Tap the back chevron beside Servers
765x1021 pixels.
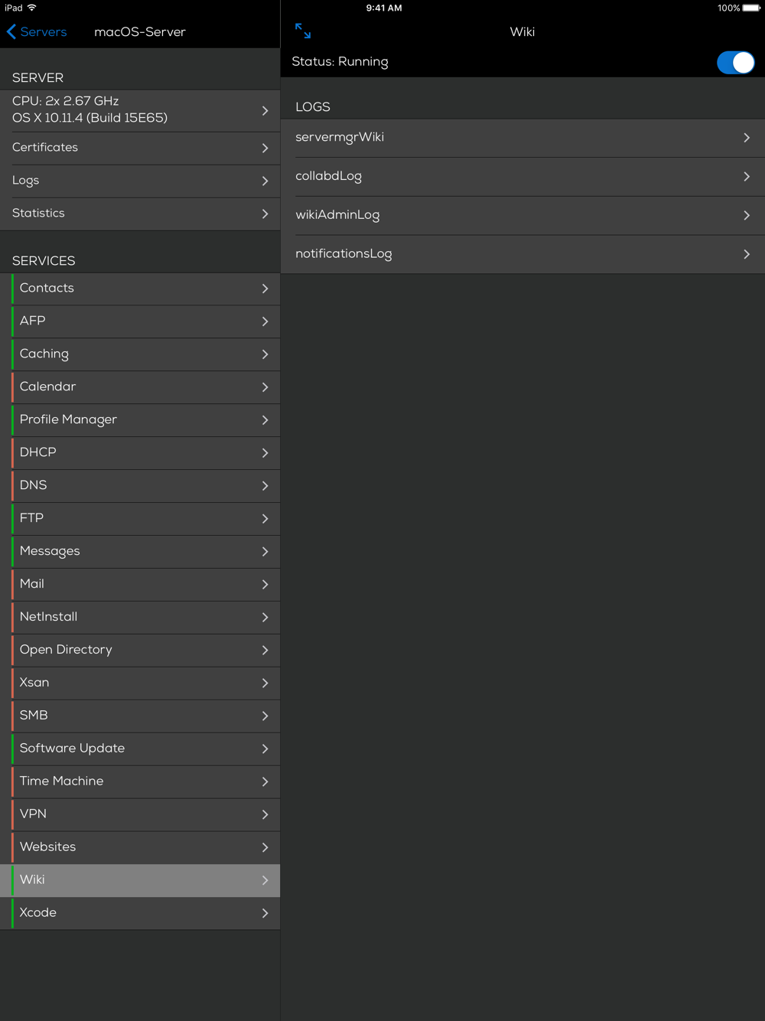click(11, 31)
